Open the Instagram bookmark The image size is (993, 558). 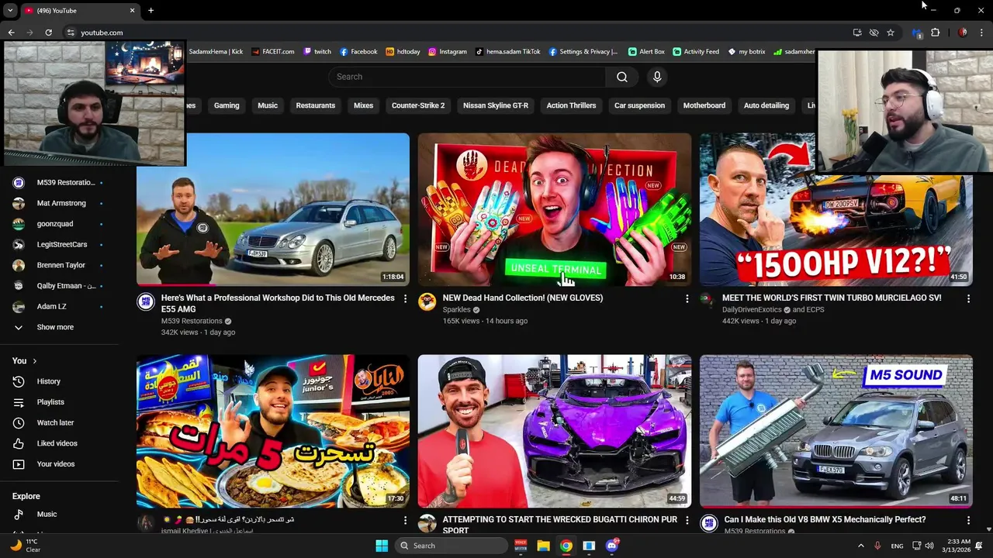(x=448, y=52)
